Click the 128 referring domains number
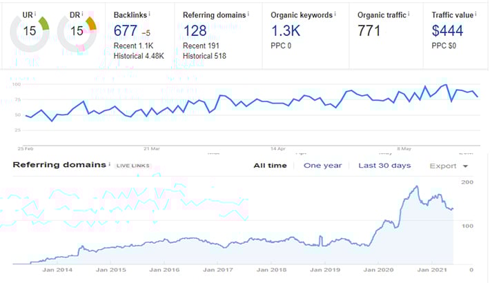 197,30
